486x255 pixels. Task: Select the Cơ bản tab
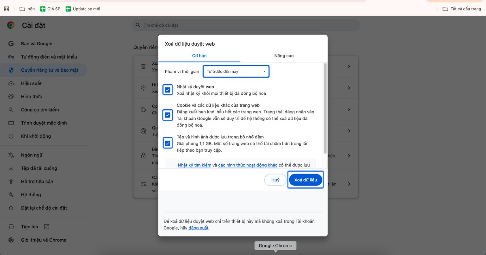(x=199, y=56)
